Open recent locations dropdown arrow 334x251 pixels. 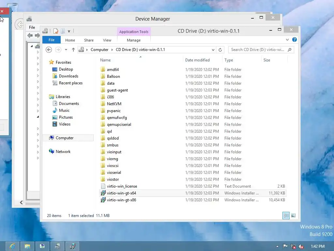pyautogui.click(x=66, y=50)
